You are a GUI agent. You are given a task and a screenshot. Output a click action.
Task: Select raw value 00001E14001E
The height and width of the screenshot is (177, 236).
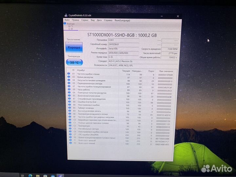[164, 115]
